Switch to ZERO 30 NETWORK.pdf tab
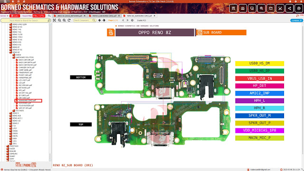The height and width of the screenshot is (171, 304). [69, 16]
